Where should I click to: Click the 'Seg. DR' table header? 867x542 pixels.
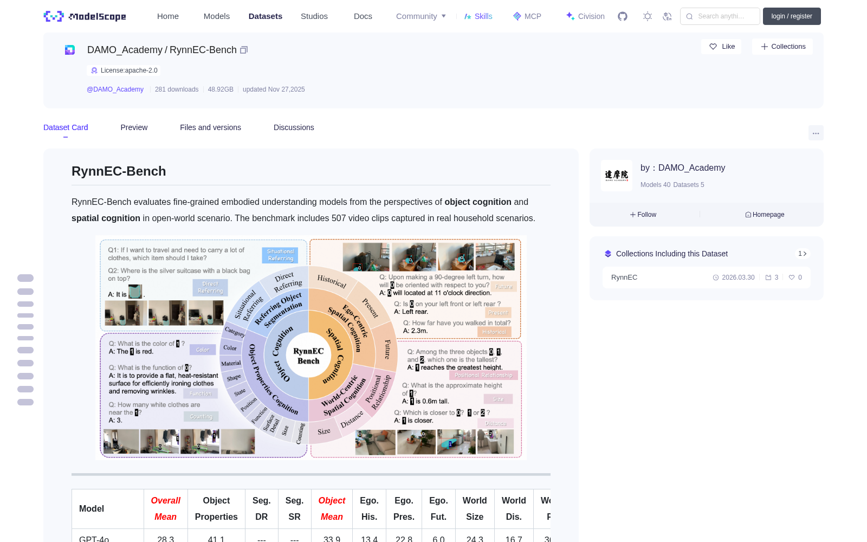tap(262, 509)
